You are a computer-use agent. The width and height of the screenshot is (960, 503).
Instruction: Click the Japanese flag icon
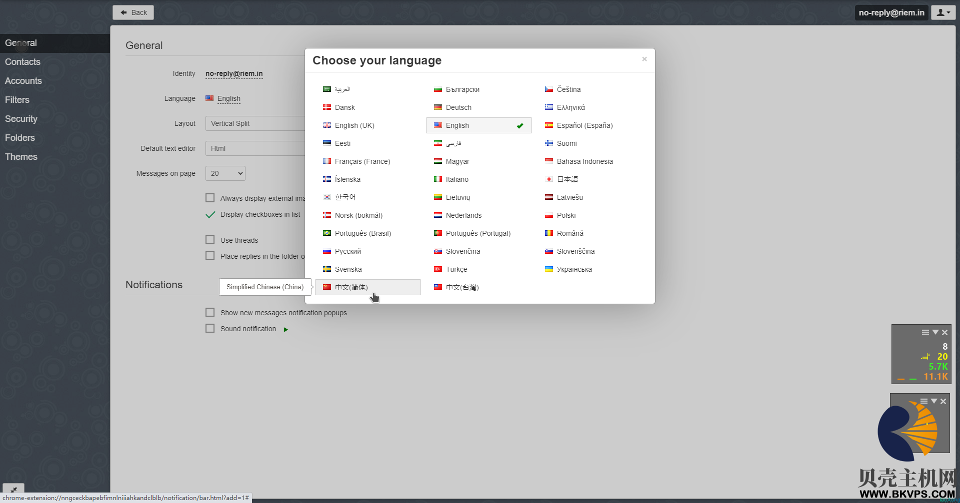pyautogui.click(x=549, y=179)
